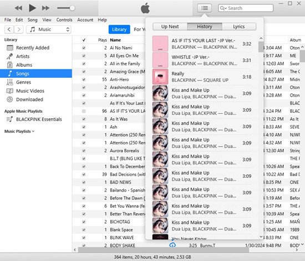Switch to the Up Next tab

coord(170,27)
